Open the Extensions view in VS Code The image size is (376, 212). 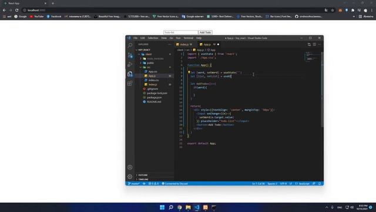pyautogui.click(x=130, y=83)
